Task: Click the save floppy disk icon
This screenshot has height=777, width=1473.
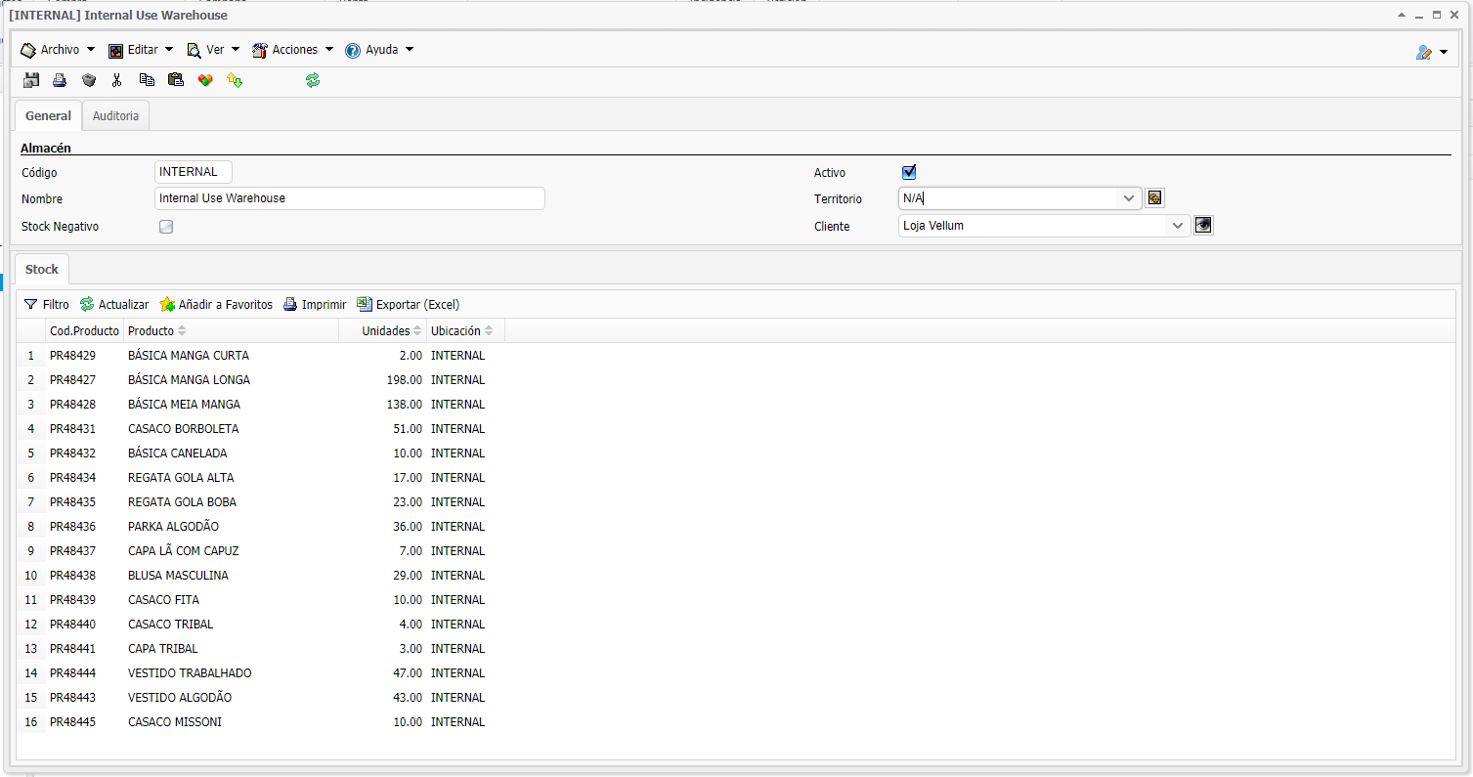Action: point(31,80)
